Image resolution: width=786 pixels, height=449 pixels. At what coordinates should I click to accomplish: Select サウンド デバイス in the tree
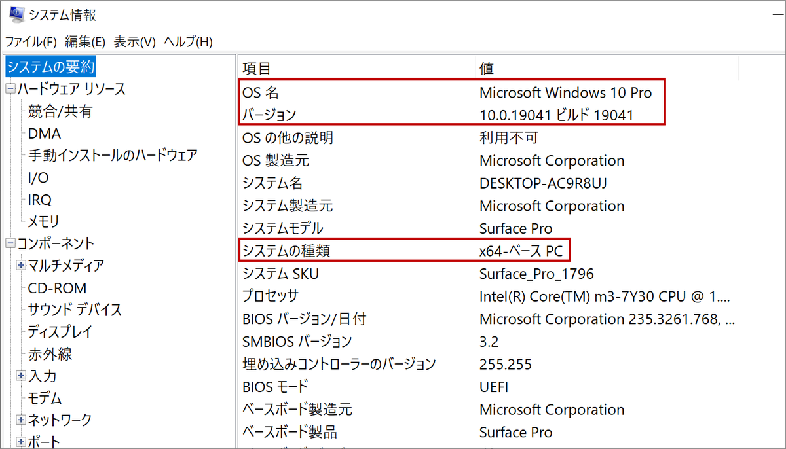(x=75, y=310)
